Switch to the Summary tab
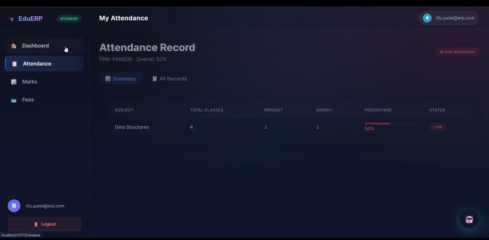 120,79
